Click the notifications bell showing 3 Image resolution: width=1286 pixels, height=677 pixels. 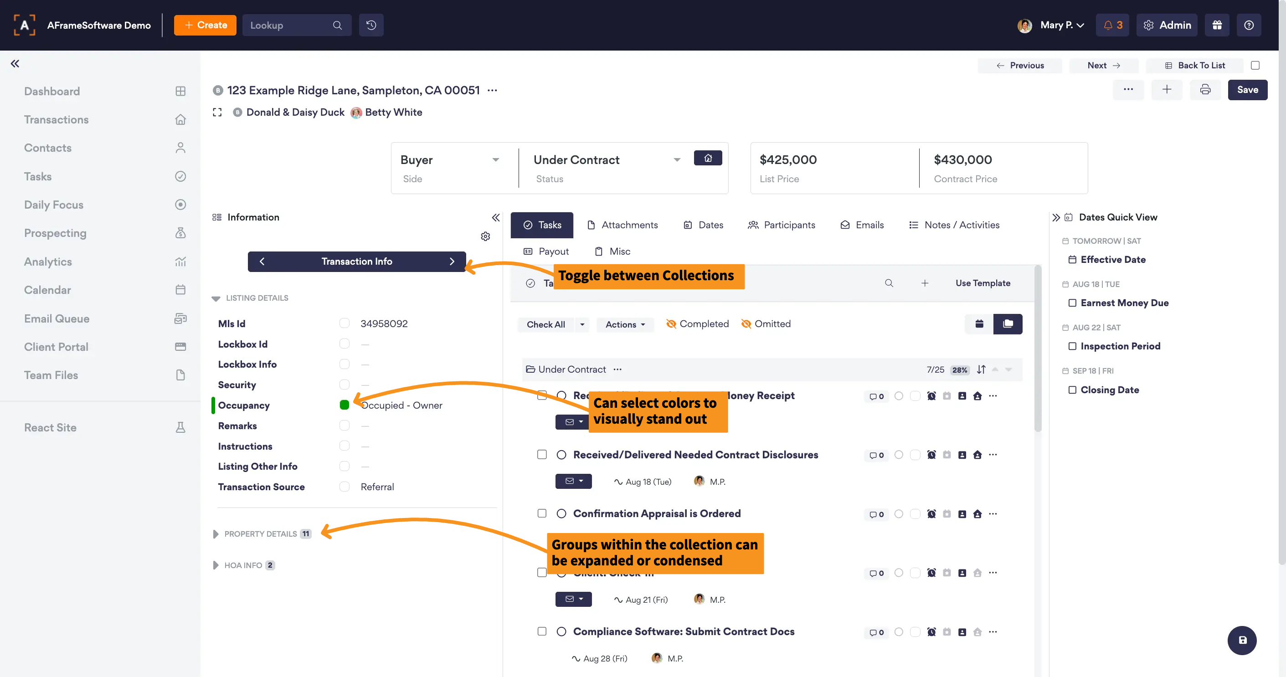[1112, 25]
